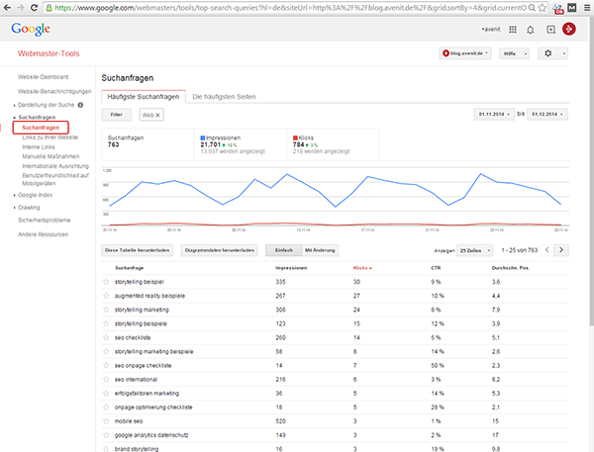Remove the Web filter chip

coord(157,115)
